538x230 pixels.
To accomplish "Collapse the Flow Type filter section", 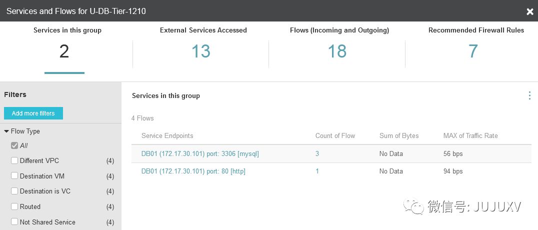I will [x=6, y=131].
